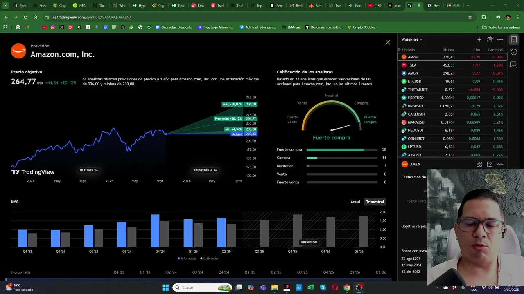Reload the page with refresh icon

(x=25, y=17)
